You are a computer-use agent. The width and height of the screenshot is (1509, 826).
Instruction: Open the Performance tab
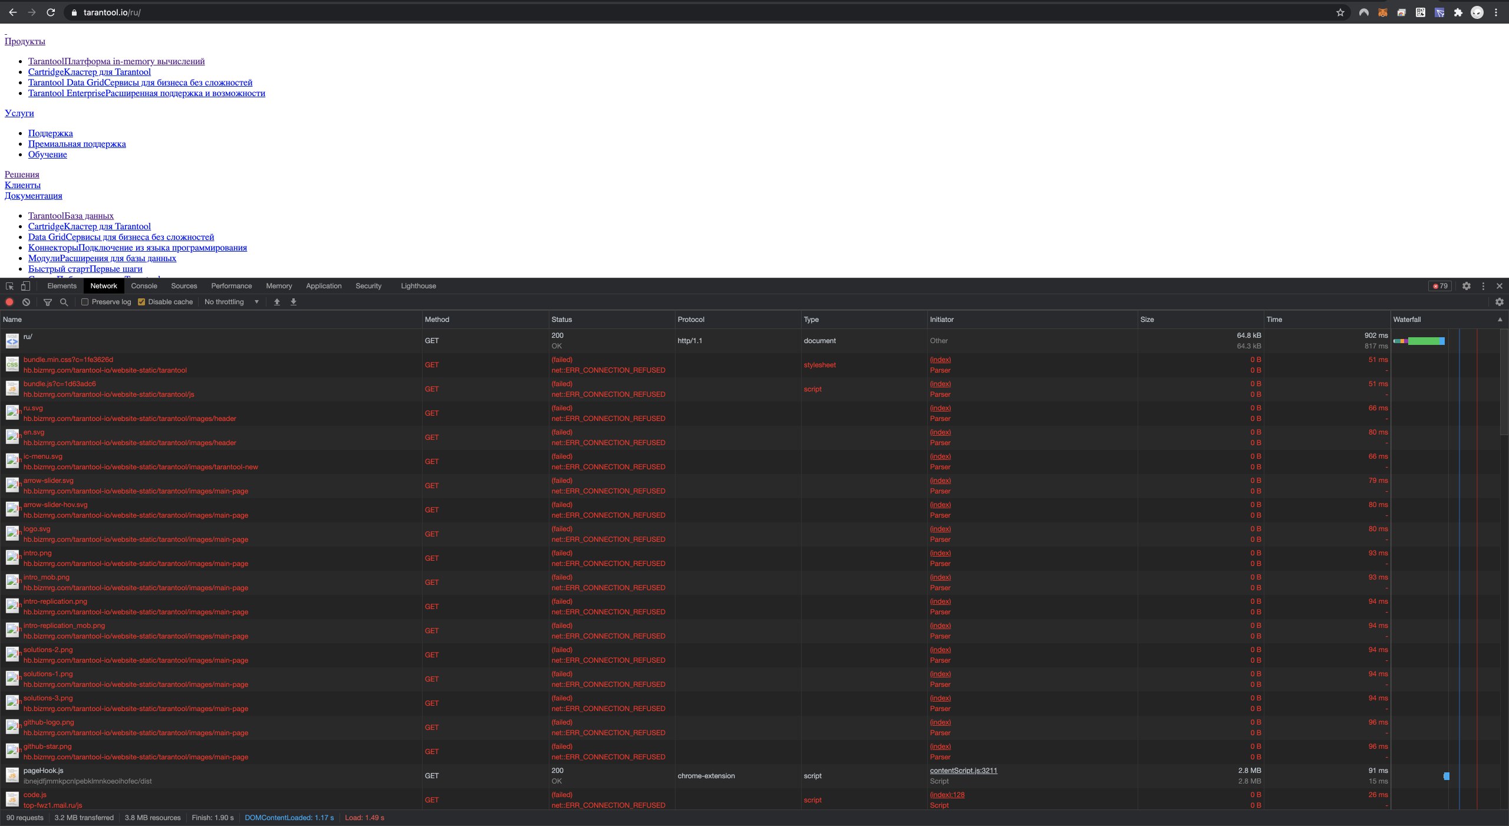click(x=231, y=286)
